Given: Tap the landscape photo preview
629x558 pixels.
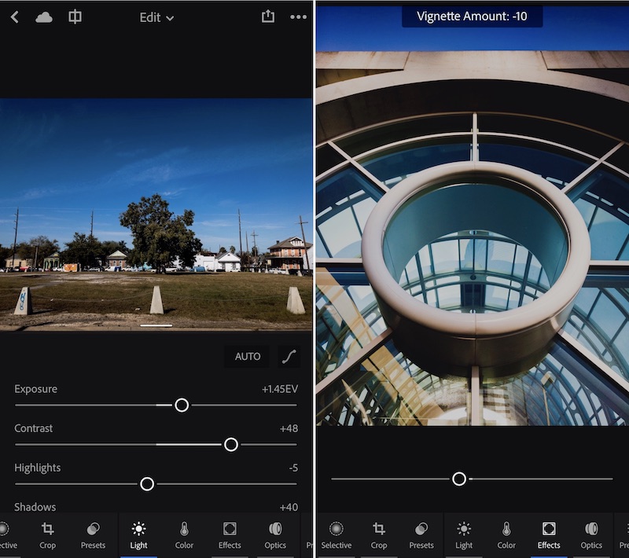Looking at the screenshot, I should [x=156, y=214].
